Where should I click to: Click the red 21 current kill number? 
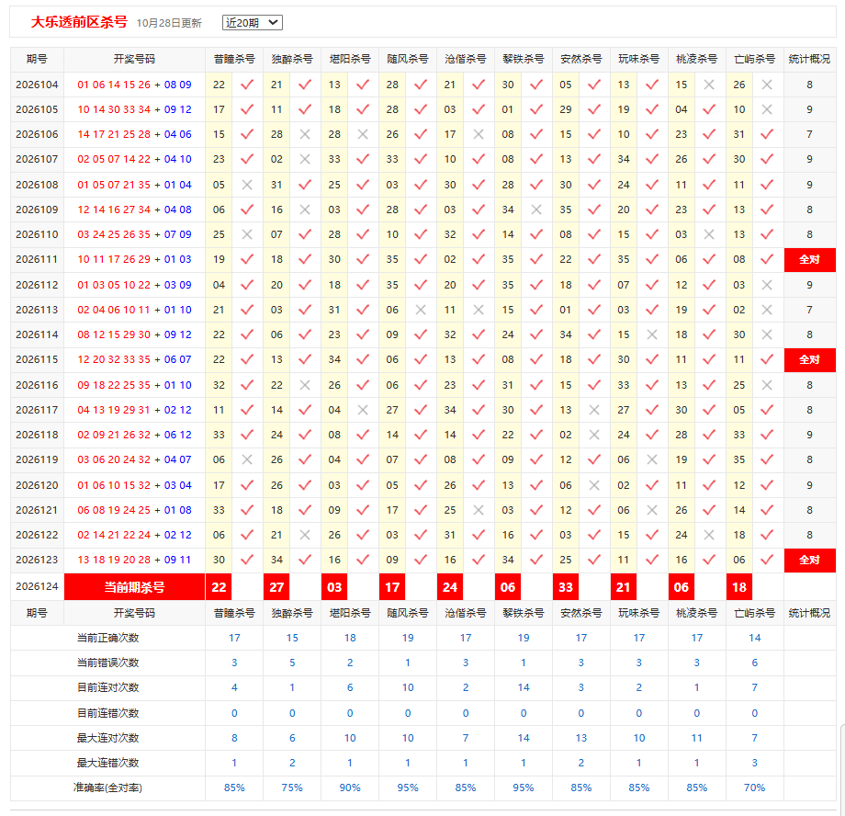click(x=624, y=587)
